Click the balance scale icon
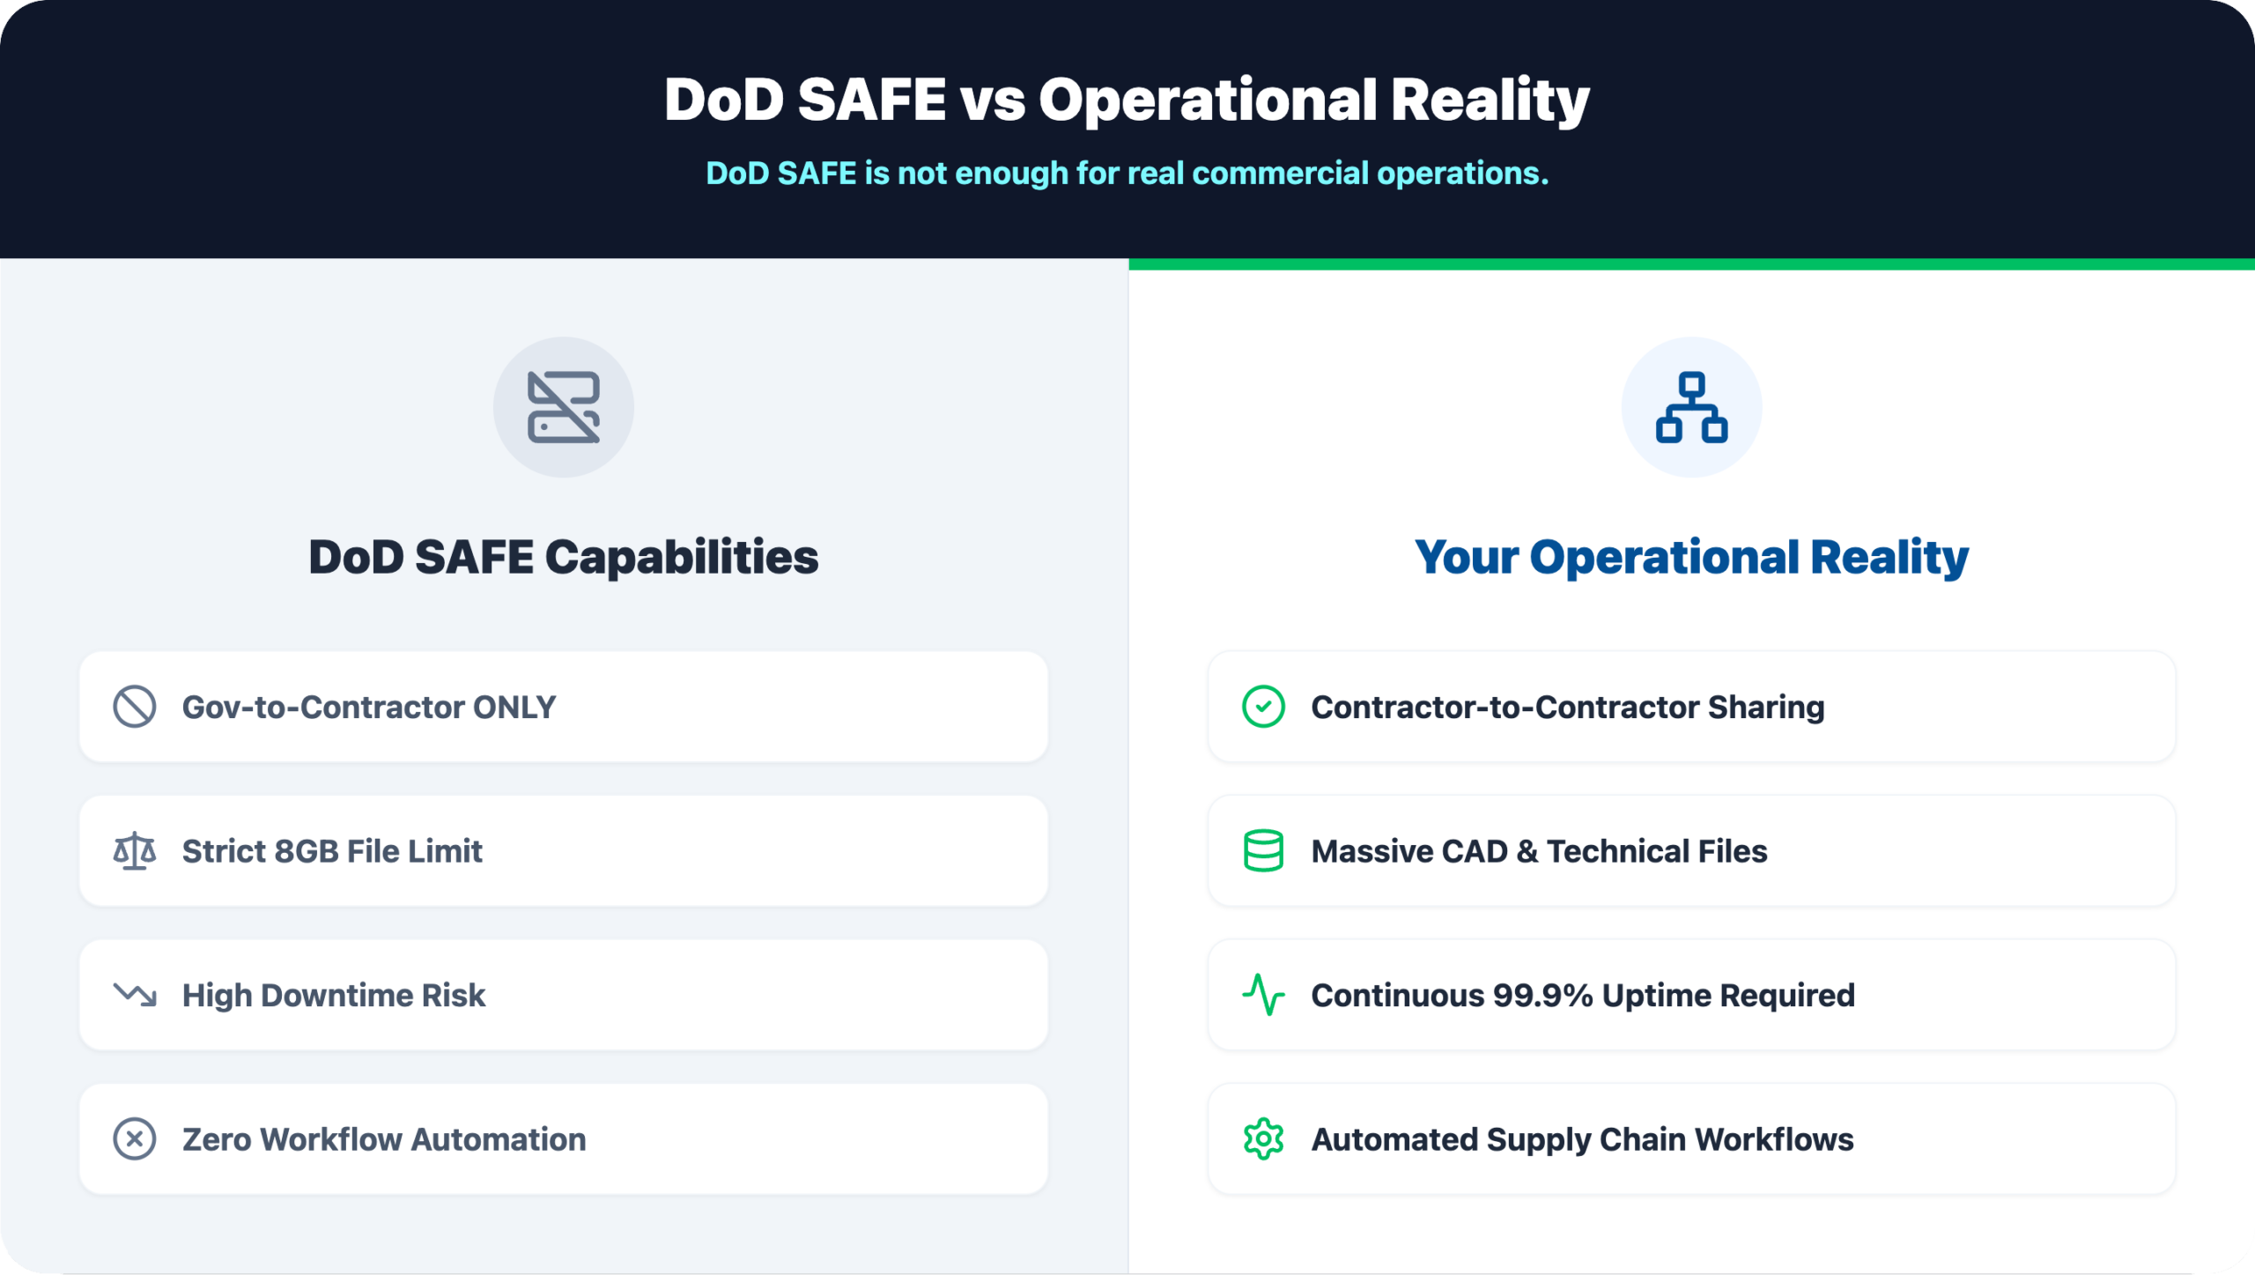Viewport: 2255px width, 1275px height. (135, 851)
